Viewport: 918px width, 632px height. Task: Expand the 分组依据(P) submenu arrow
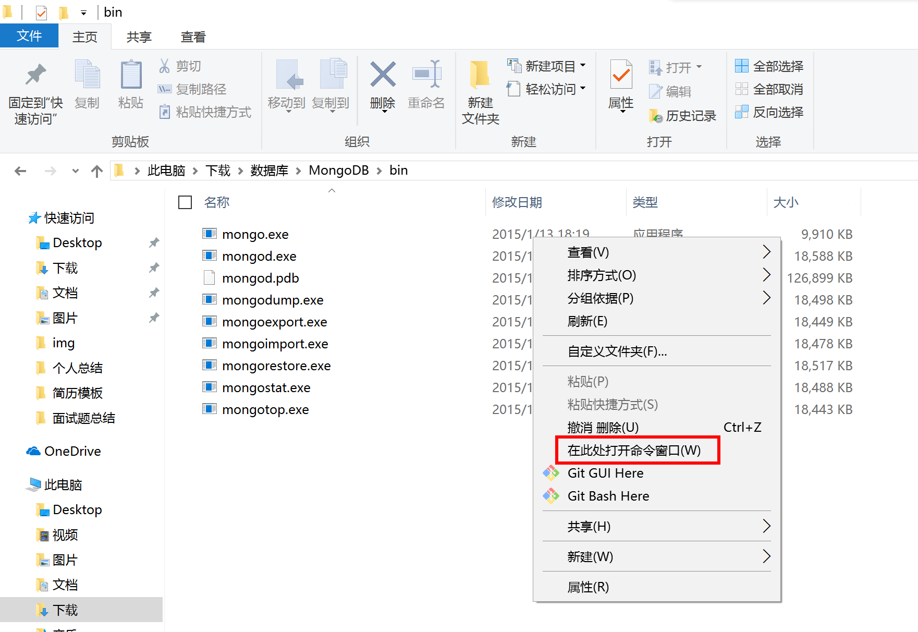click(766, 298)
